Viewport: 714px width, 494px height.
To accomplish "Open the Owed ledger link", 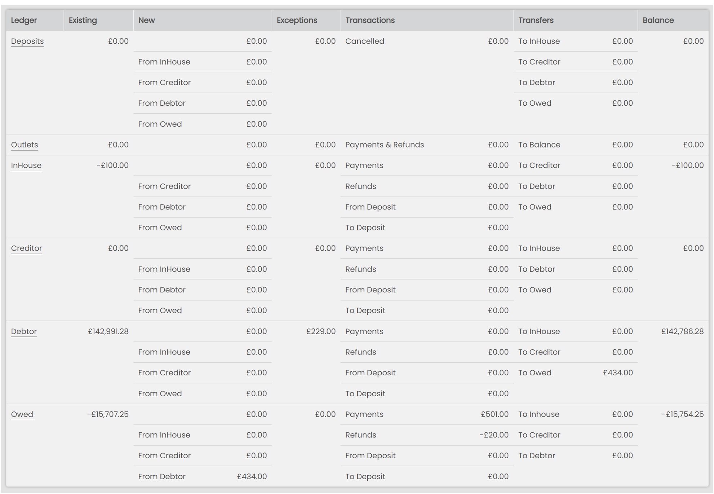I will pos(22,414).
